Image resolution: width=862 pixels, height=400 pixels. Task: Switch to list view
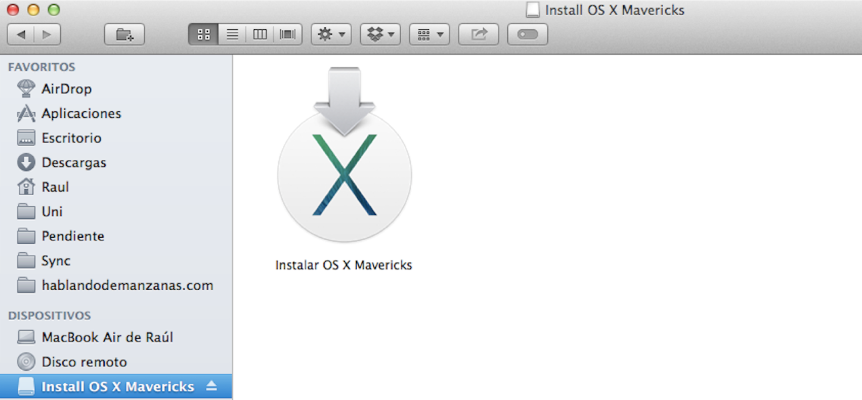coord(232,34)
